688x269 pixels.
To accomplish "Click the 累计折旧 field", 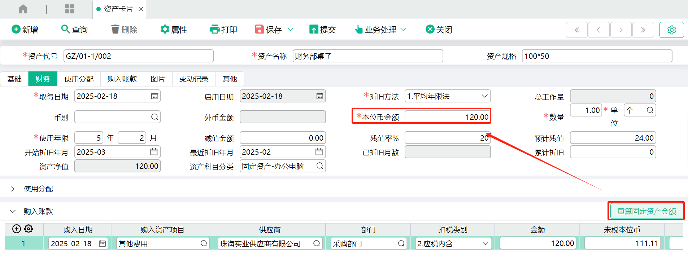I will pos(613,152).
